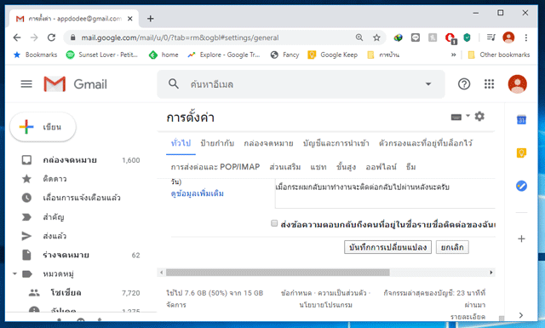Viewport: 545px width, 328px height.
Task: Click the เขียน compose button
Action: coord(43,127)
